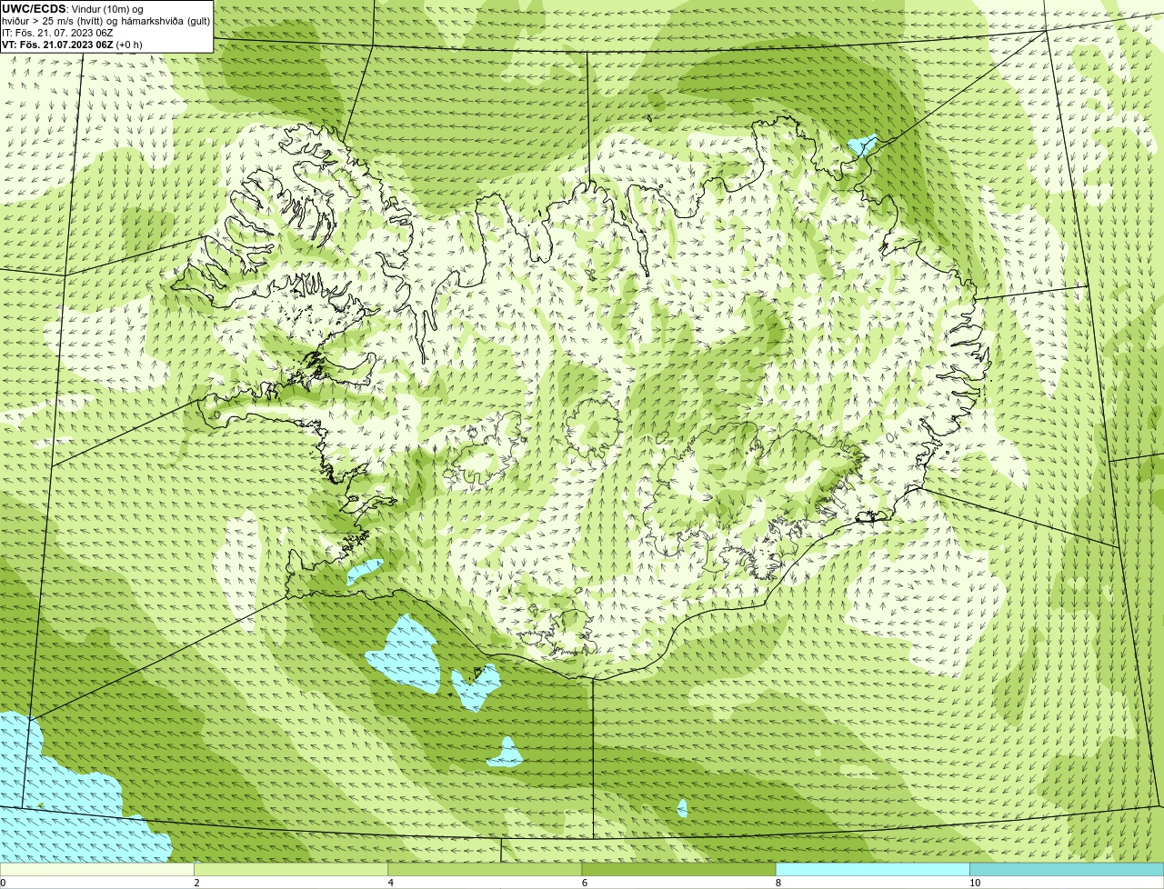Click the teal above-10 m/s legend swatch
The width and height of the screenshot is (1164, 889).
[1067, 870]
